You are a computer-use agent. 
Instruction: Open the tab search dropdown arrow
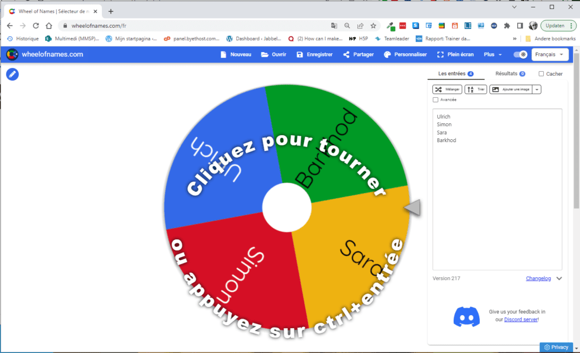coord(514,7)
